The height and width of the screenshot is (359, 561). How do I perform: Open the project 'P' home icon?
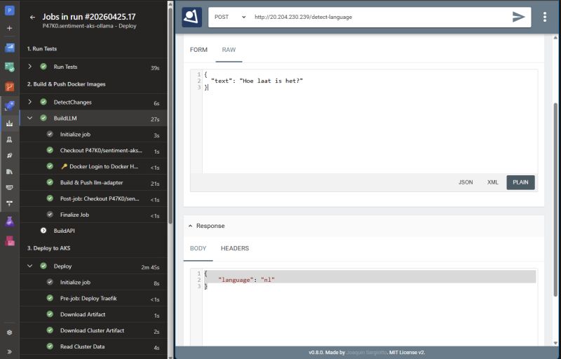pyautogui.click(x=10, y=11)
